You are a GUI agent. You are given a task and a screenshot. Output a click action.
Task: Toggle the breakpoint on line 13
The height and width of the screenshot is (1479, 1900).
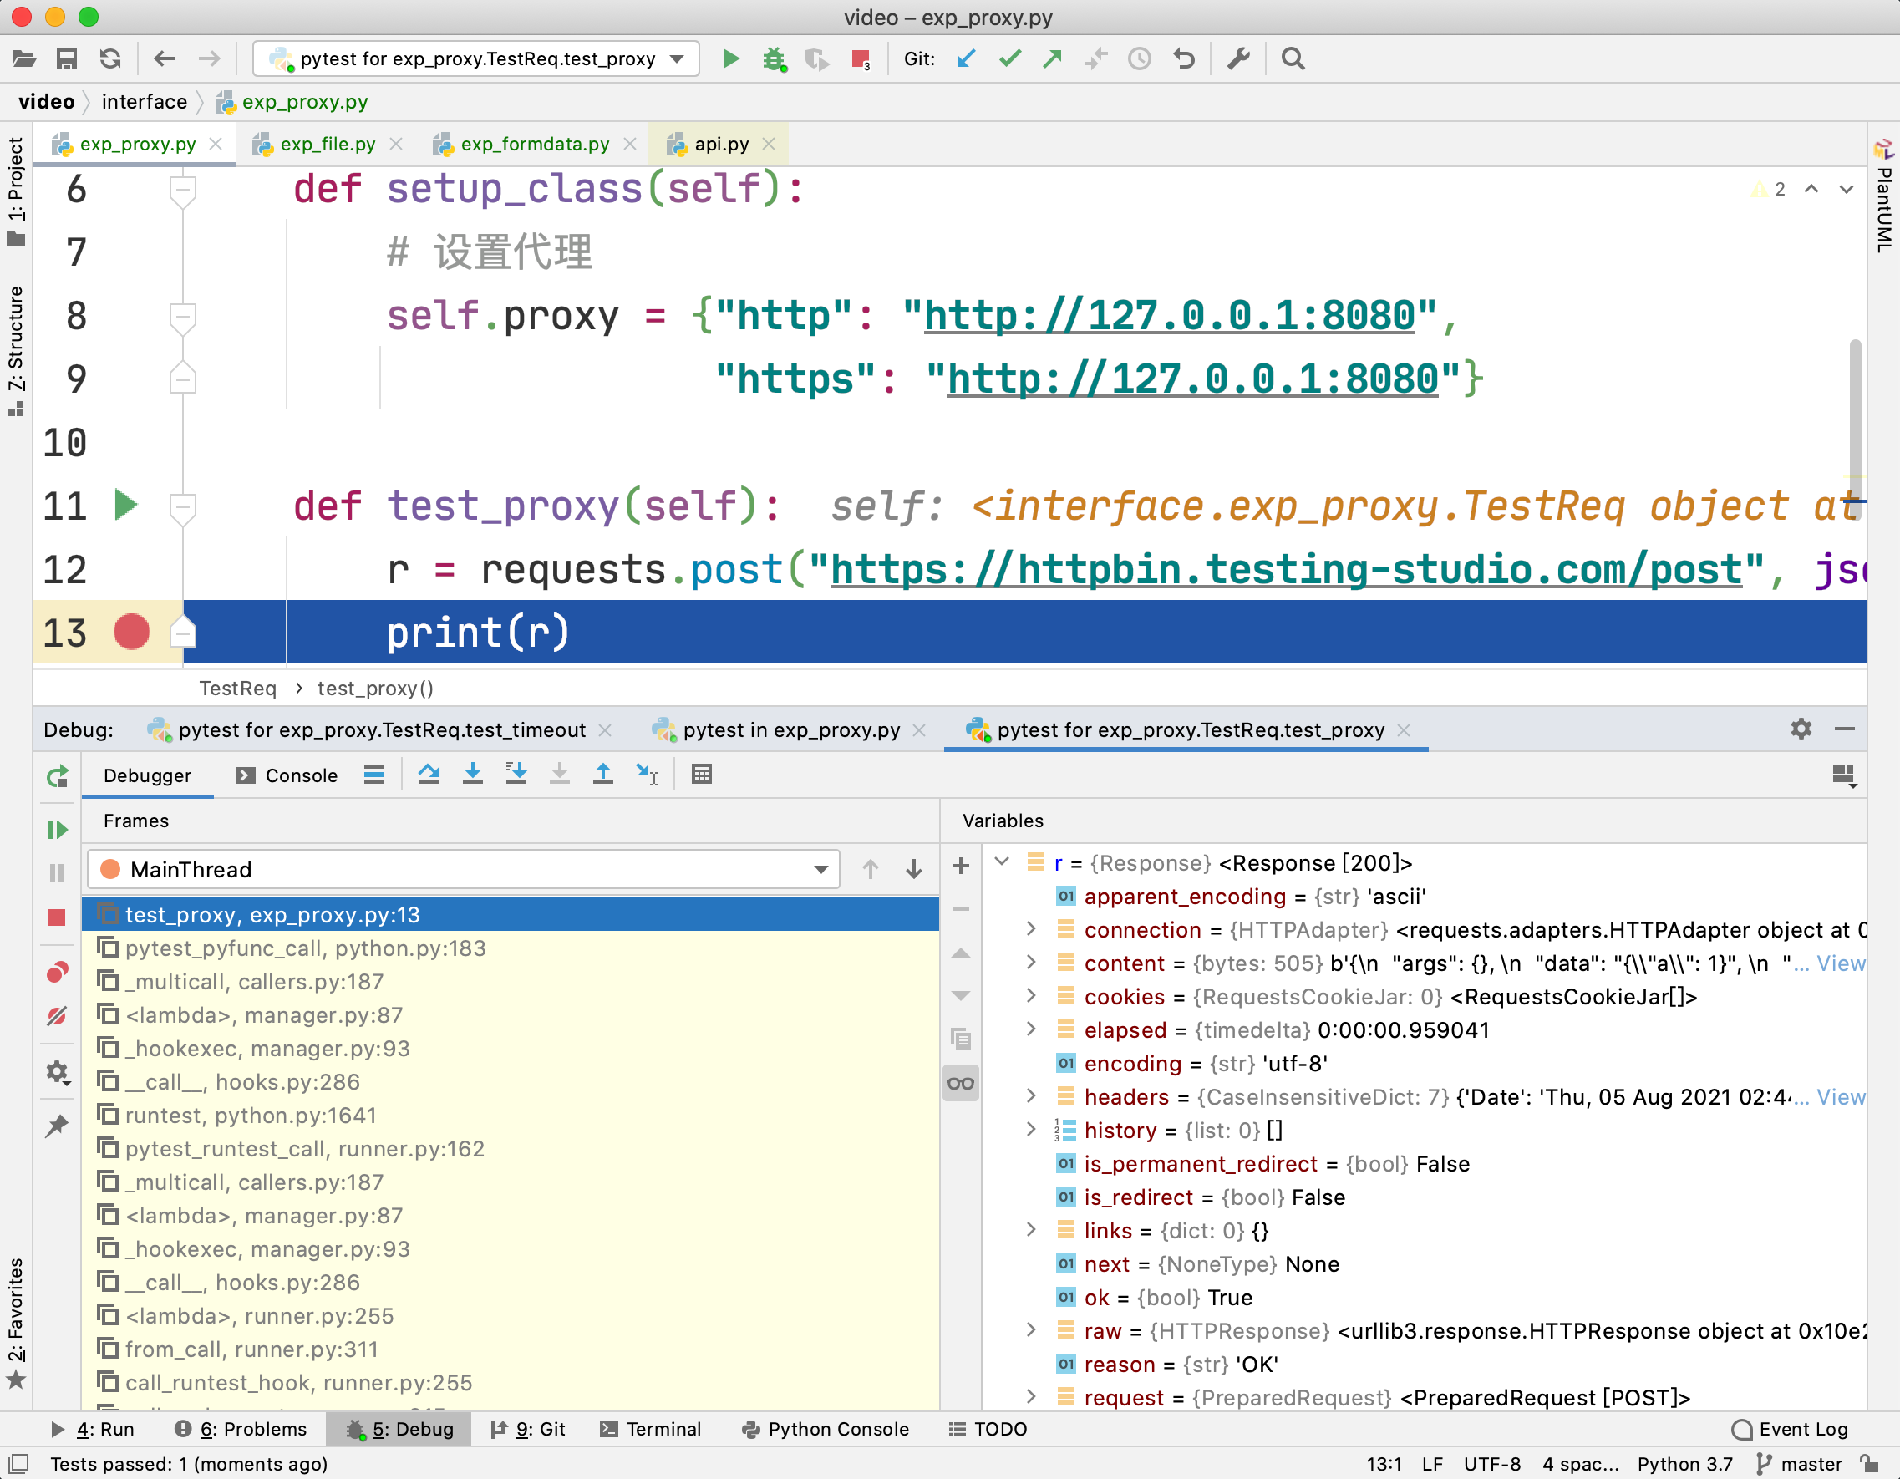[131, 633]
